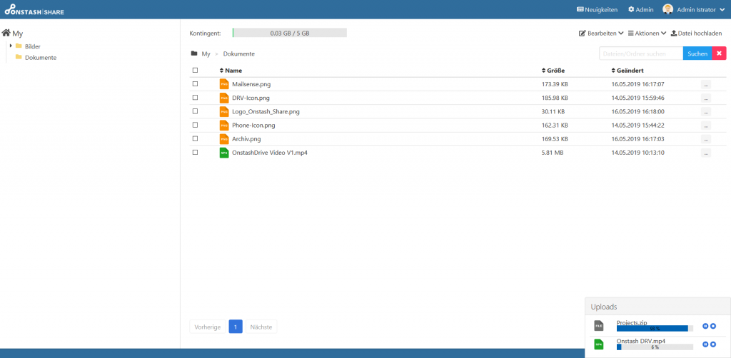Open Neuigkeiten in the top bar
731x358 pixels.
598,9
